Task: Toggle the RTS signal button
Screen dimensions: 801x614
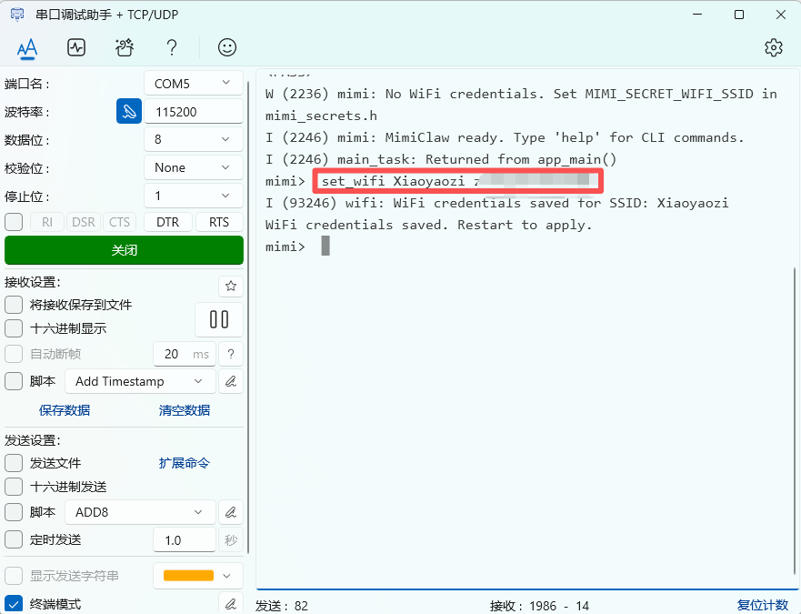Action: click(219, 222)
